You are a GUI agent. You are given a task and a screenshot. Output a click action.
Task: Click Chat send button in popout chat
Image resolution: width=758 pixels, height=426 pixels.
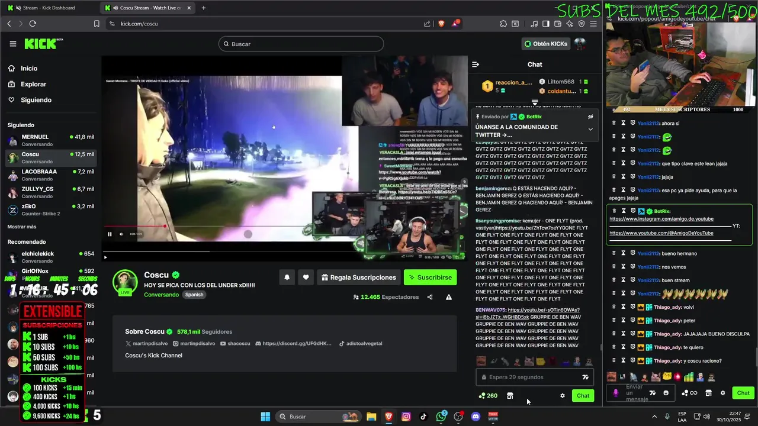click(x=743, y=393)
